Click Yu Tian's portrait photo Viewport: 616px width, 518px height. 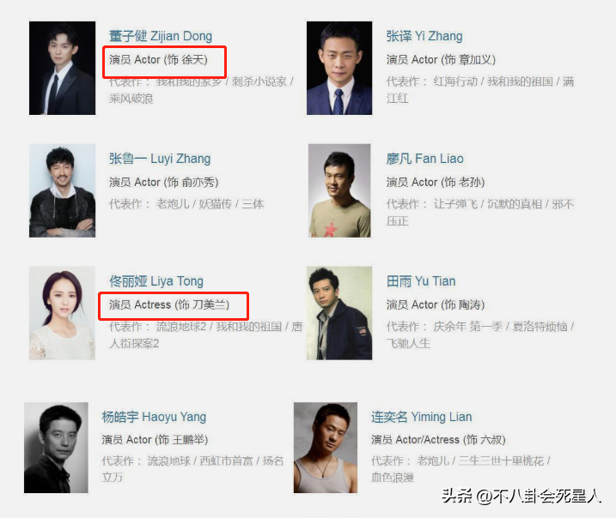[x=339, y=313]
